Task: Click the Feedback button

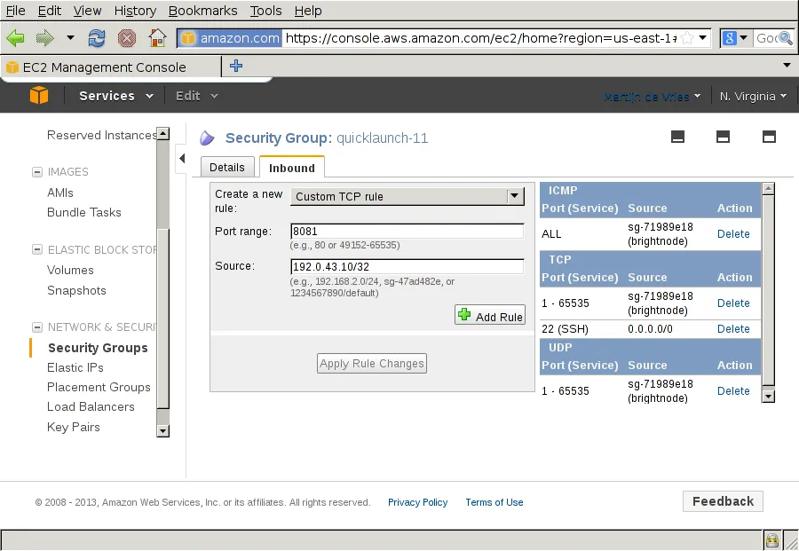Action: pos(723,501)
